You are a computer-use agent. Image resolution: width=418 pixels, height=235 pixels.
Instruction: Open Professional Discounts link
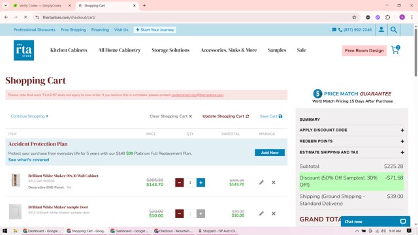(35, 30)
